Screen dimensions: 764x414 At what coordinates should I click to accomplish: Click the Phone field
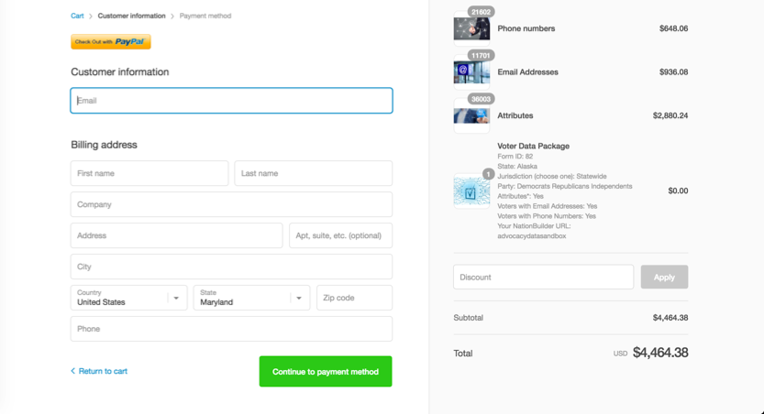coord(231,329)
